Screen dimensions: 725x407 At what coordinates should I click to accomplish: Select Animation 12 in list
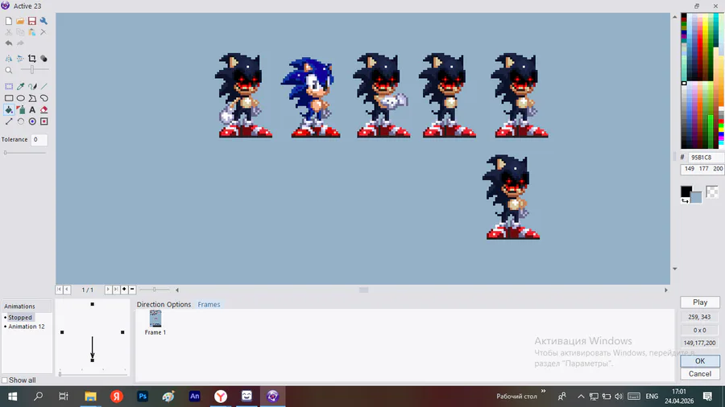coord(27,327)
